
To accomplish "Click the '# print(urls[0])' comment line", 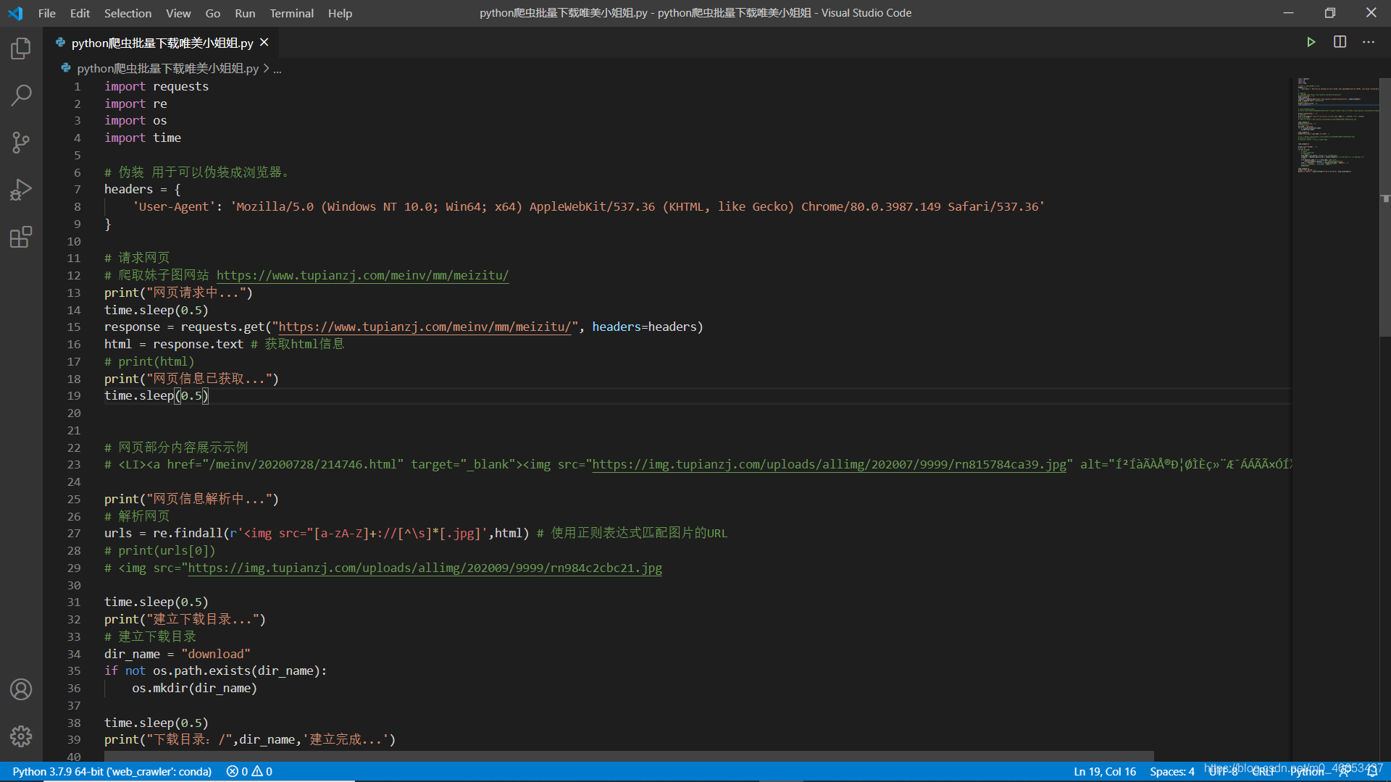I will 160,550.
